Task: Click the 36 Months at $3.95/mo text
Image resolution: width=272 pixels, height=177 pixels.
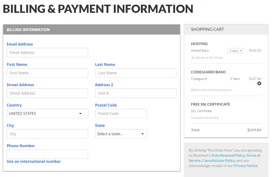Action: pyautogui.click(x=207, y=58)
